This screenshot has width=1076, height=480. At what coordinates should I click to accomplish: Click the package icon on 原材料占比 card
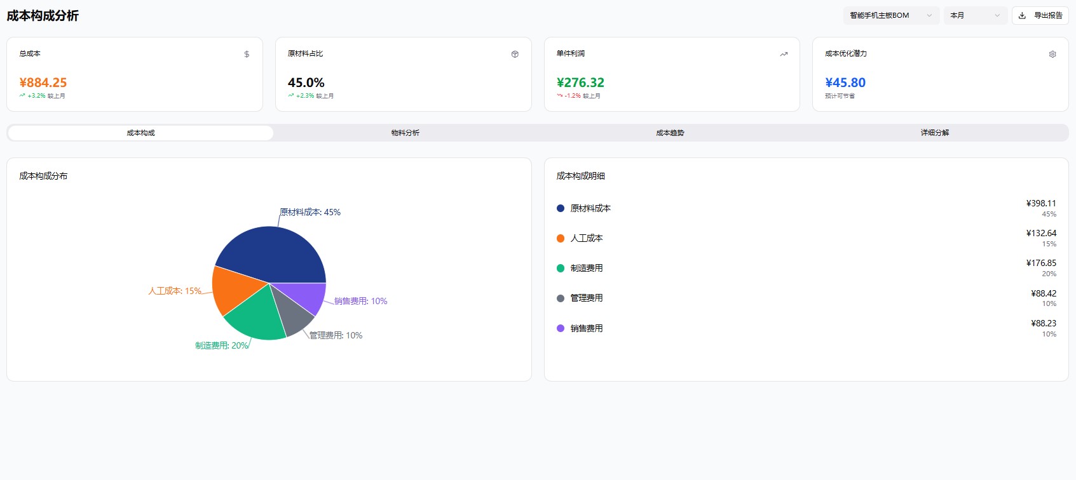pyautogui.click(x=515, y=55)
